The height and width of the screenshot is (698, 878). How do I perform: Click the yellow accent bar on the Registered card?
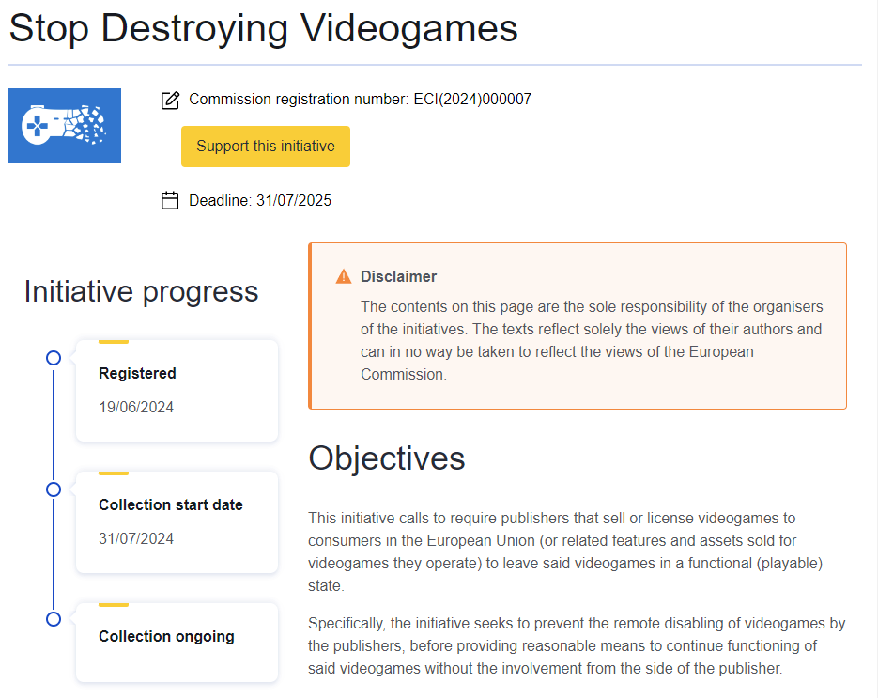pos(115,342)
